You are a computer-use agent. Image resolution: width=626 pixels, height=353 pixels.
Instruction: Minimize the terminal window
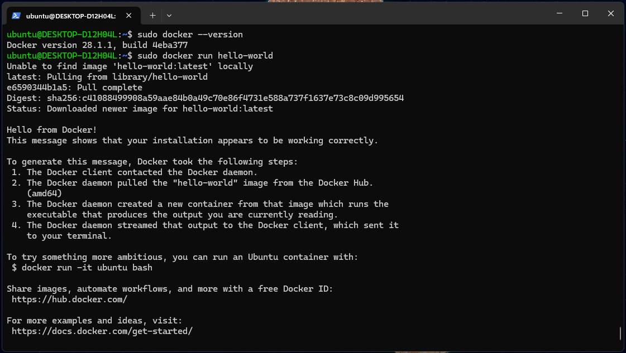coord(560,13)
